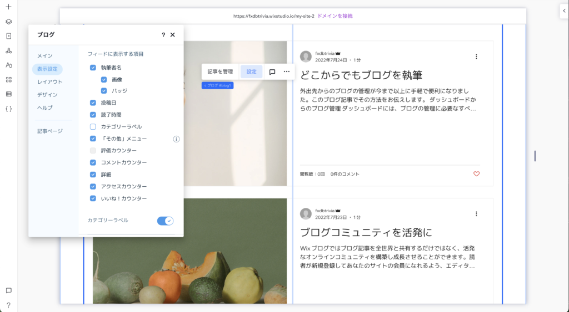This screenshot has width=569, height=312.
Task: Toggle the 「その他」メニュー checkbox
Action: 93,139
